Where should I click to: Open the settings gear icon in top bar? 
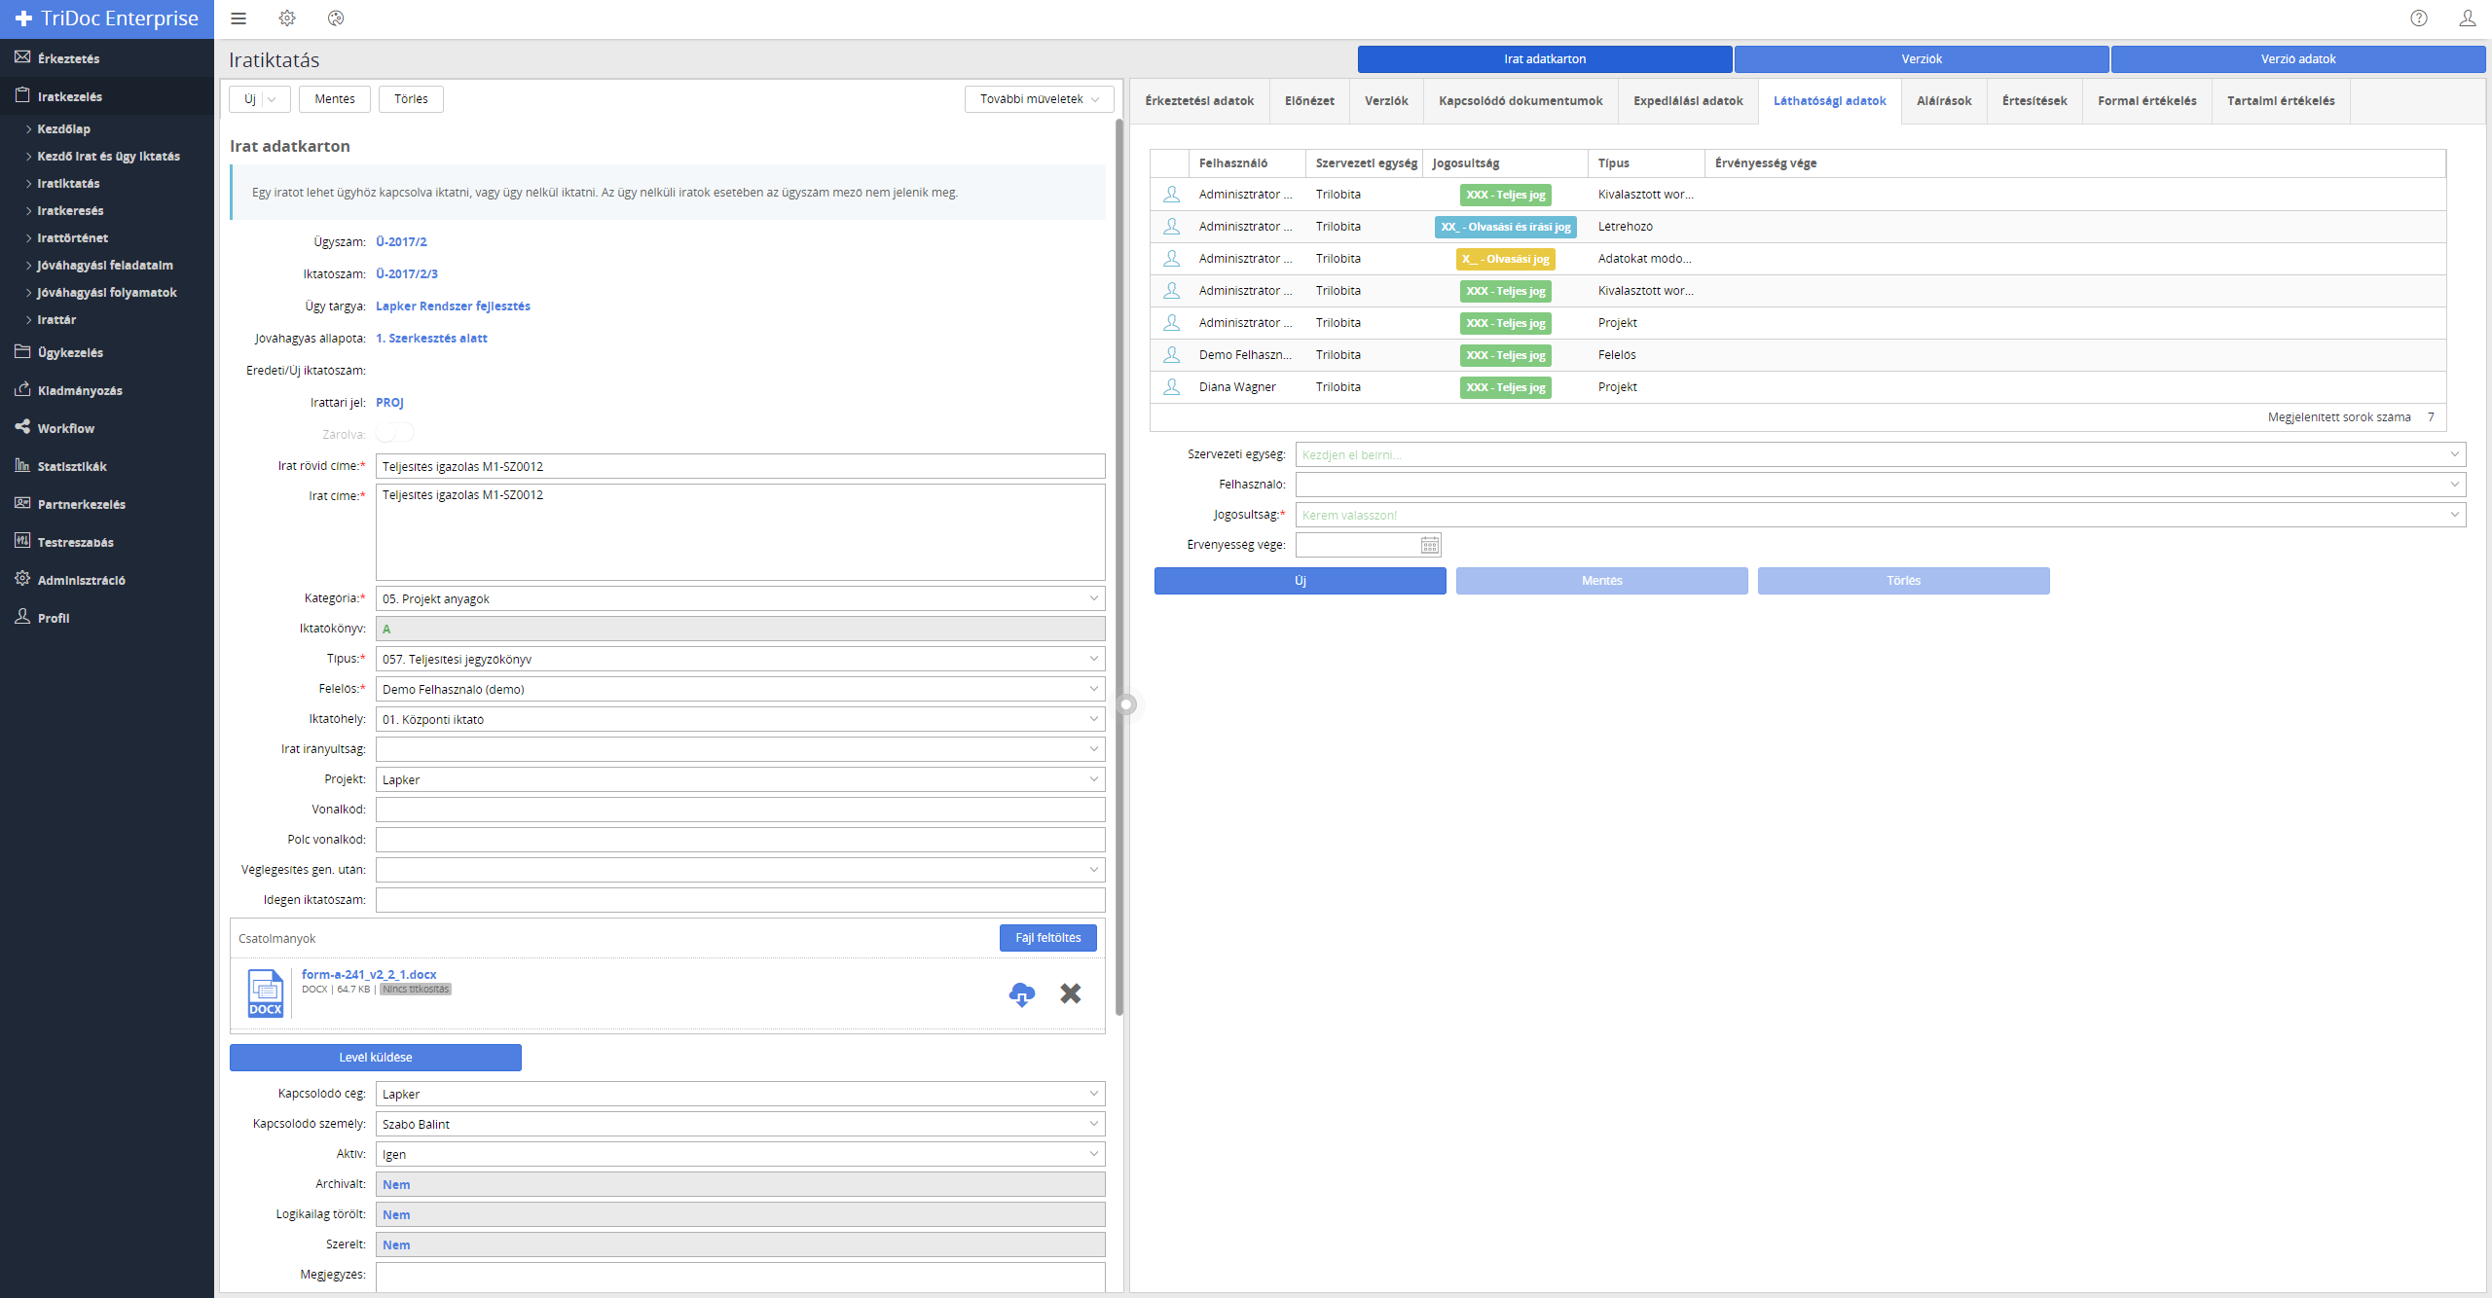coord(287,18)
